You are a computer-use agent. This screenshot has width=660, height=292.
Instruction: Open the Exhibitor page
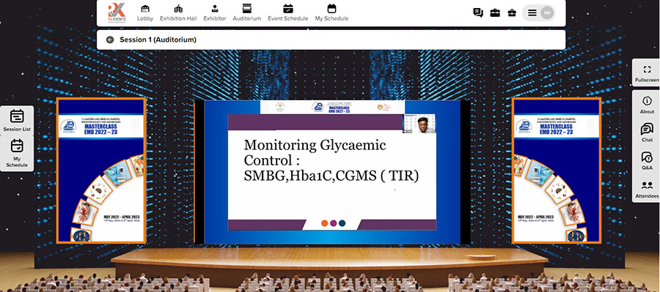[215, 13]
